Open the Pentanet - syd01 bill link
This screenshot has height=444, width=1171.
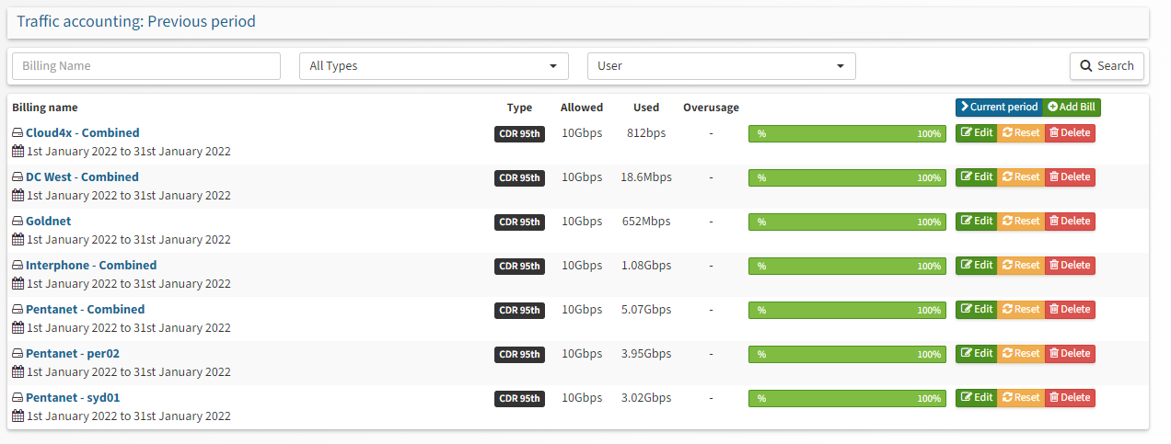[73, 398]
